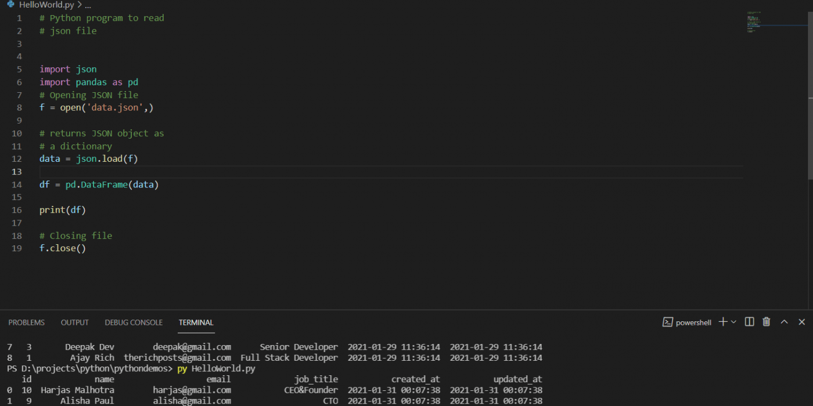Open the DEBUG CONSOLE tab
The height and width of the screenshot is (406, 813).
(x=134, y=322)
